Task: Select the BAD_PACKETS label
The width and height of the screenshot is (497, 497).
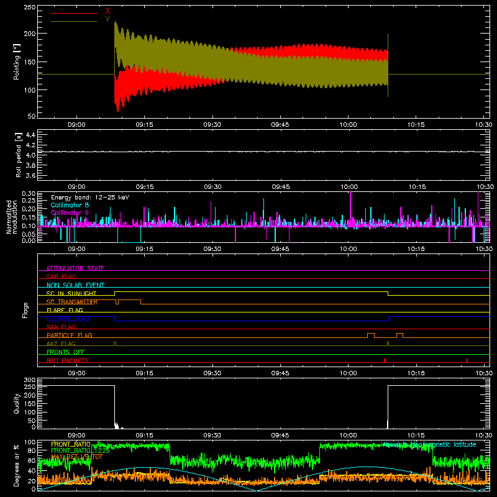Action: tap(68, 360)
